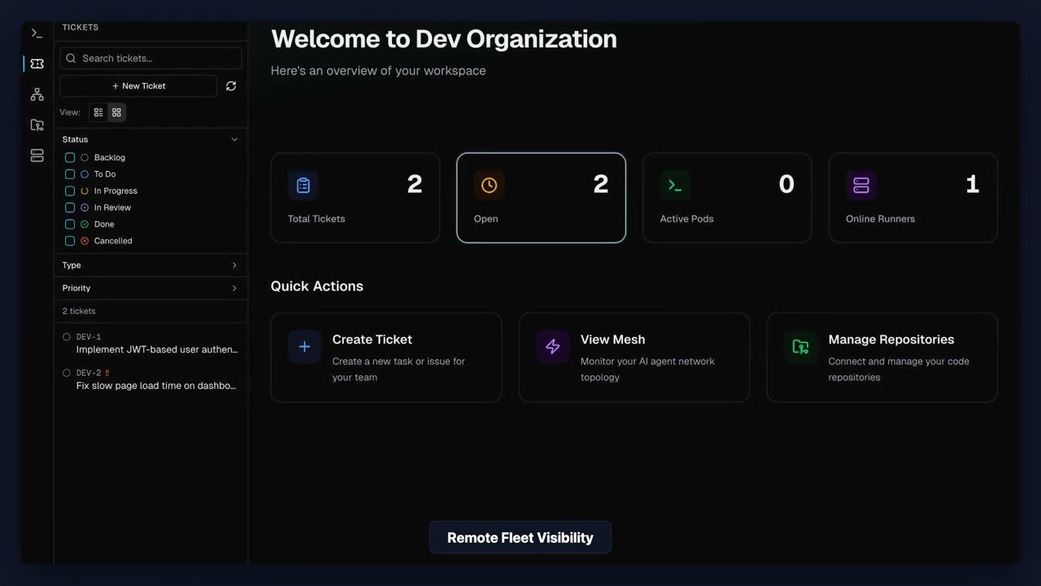Click the clipboard icon in Total Tickets card
The height and width of the screenshot is (586, 1041).
303,186
